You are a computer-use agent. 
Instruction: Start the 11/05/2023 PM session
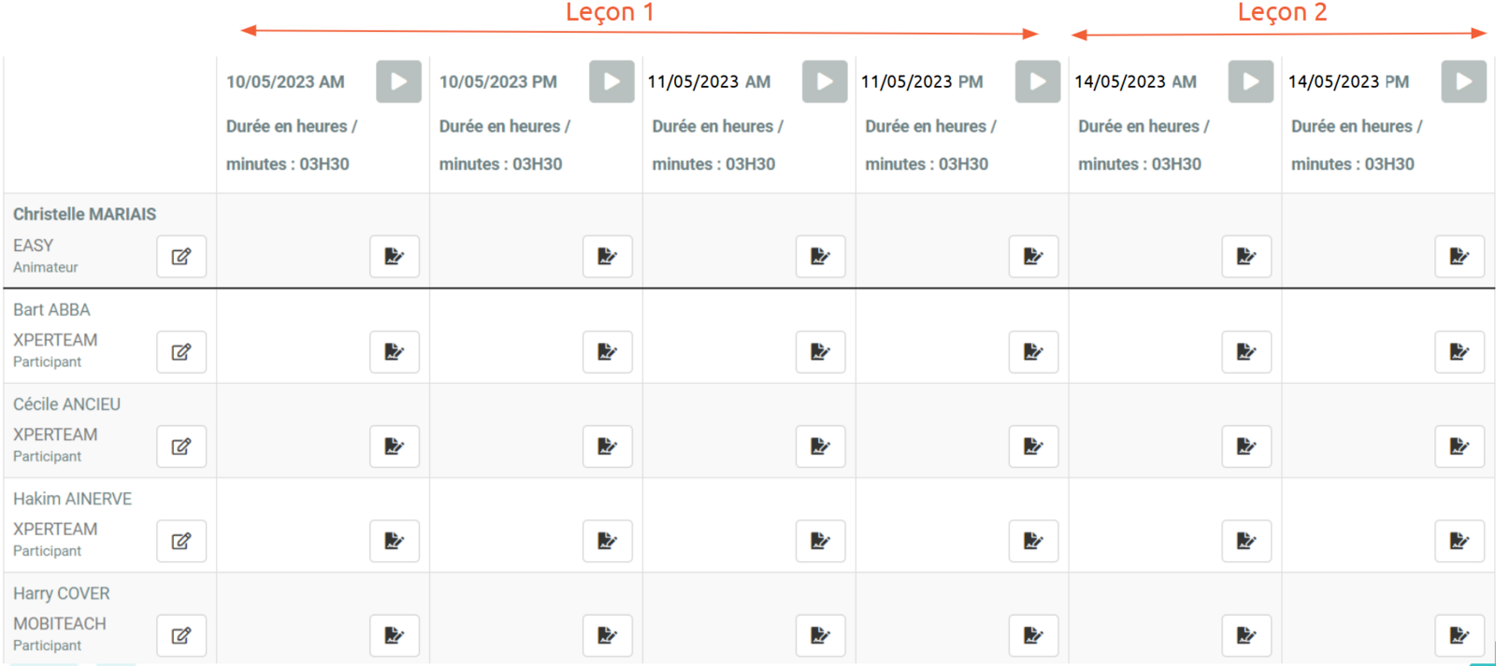(1038, 81)
